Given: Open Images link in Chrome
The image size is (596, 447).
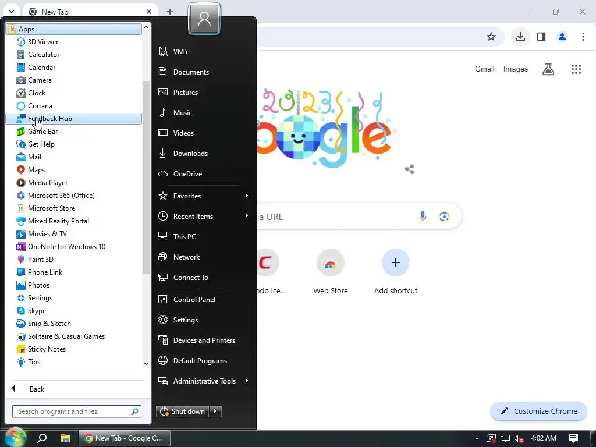Looking at the screenshot, I should click(x=516, y=69).
